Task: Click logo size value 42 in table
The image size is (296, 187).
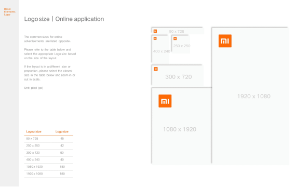Action: (x=62, y=145)
